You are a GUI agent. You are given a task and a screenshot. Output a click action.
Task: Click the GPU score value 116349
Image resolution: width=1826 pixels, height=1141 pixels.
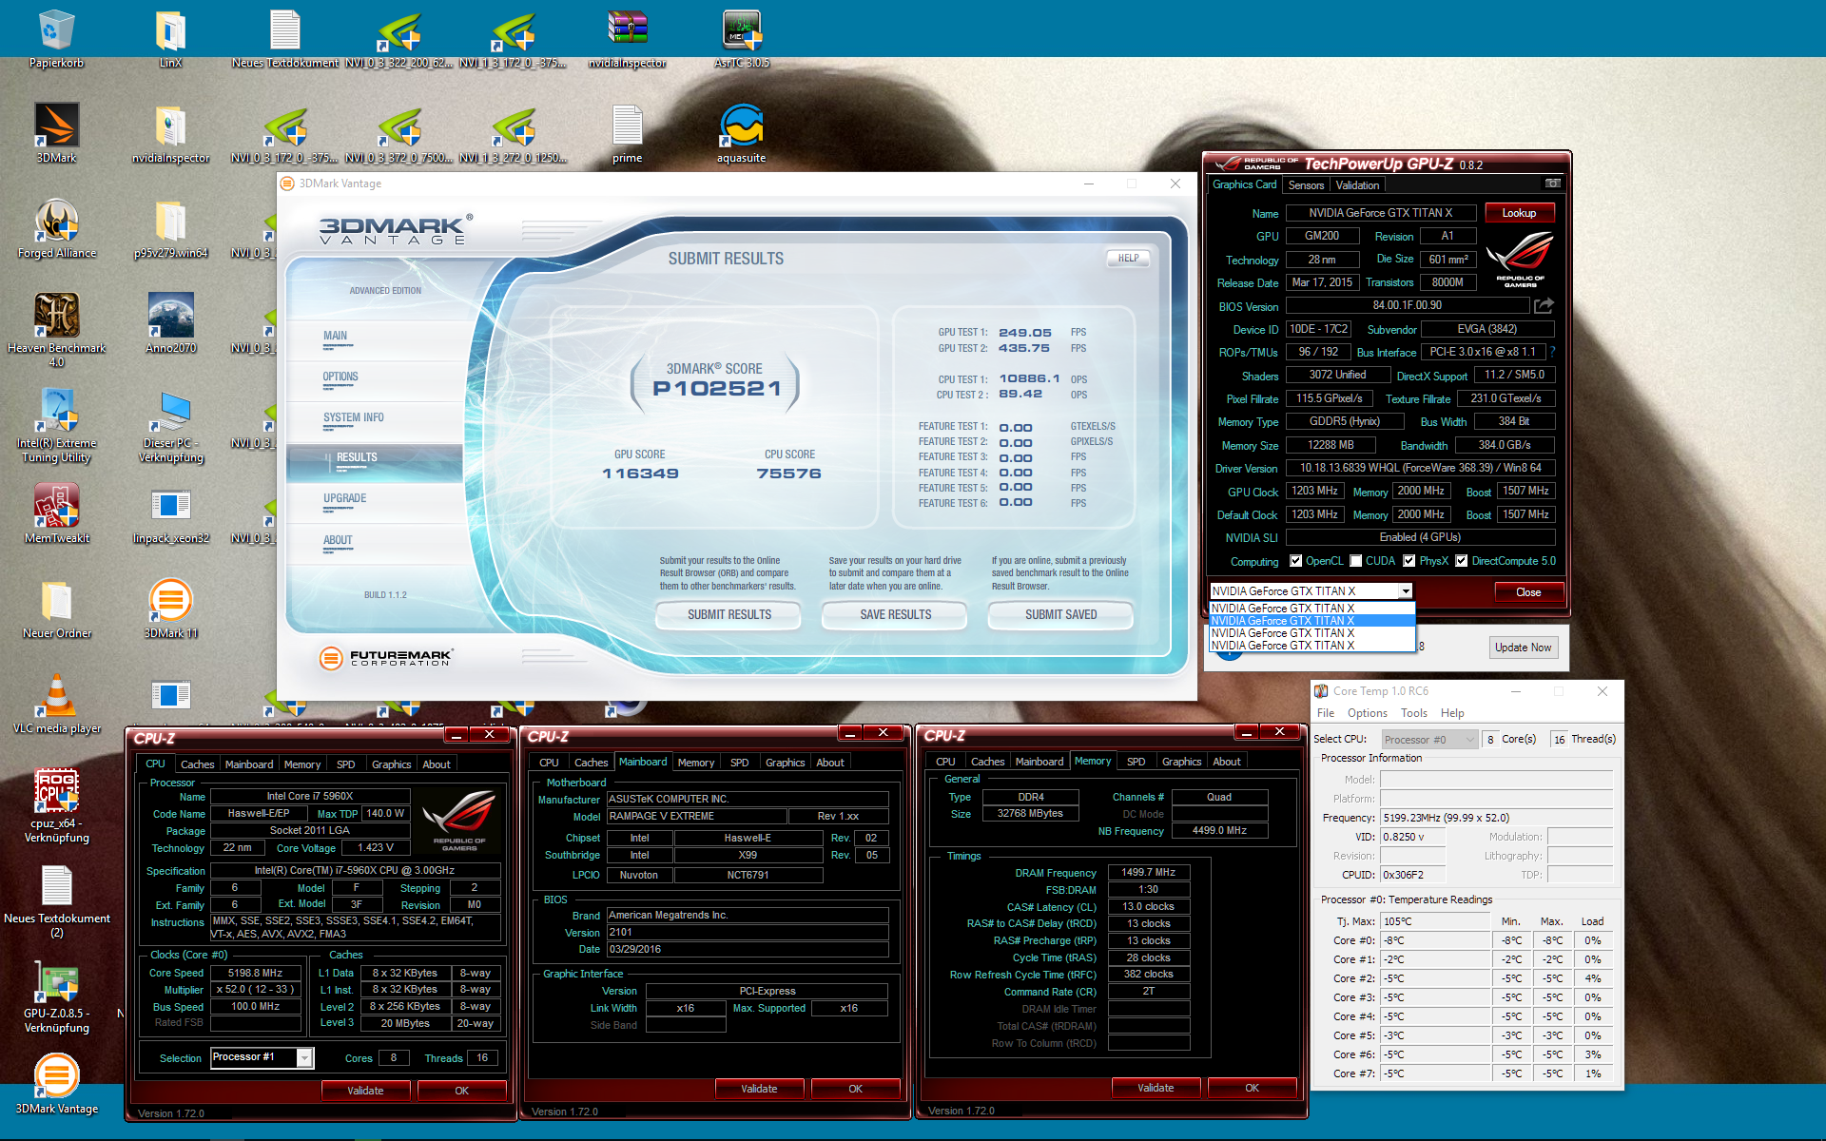640,474
